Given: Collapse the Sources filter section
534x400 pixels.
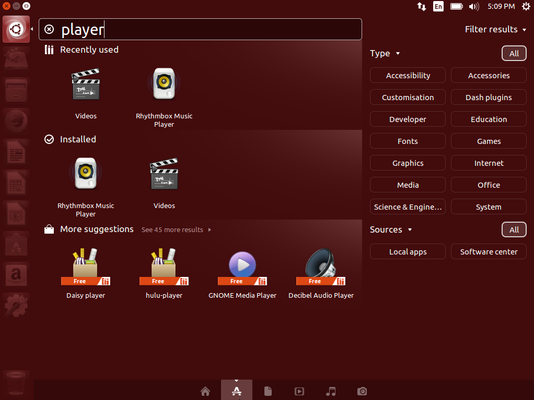Looking at the screenshot, I should click(x=391, y=229).
